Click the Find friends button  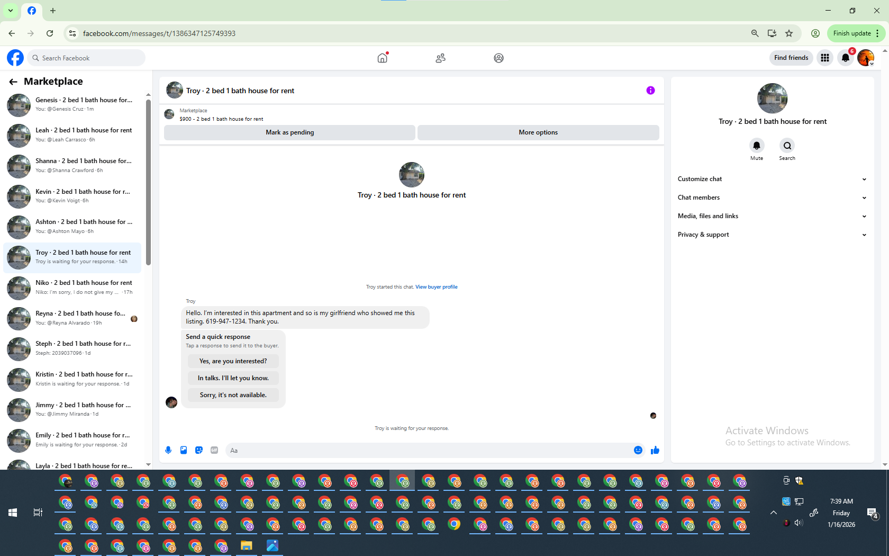[x=791, y=58]
